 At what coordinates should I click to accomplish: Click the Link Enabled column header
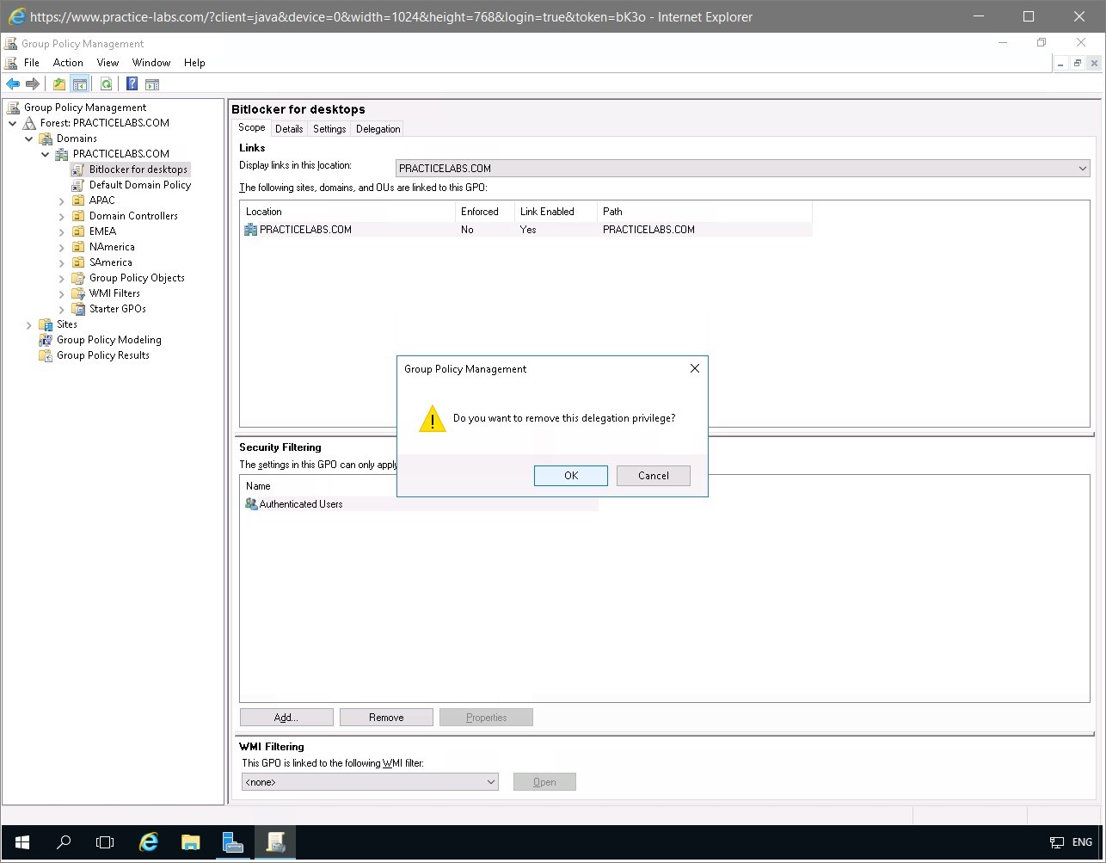(x=556, y=212)
